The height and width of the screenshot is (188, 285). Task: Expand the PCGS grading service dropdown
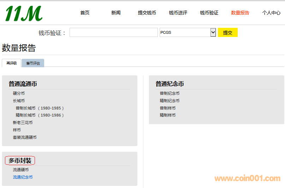188,32
